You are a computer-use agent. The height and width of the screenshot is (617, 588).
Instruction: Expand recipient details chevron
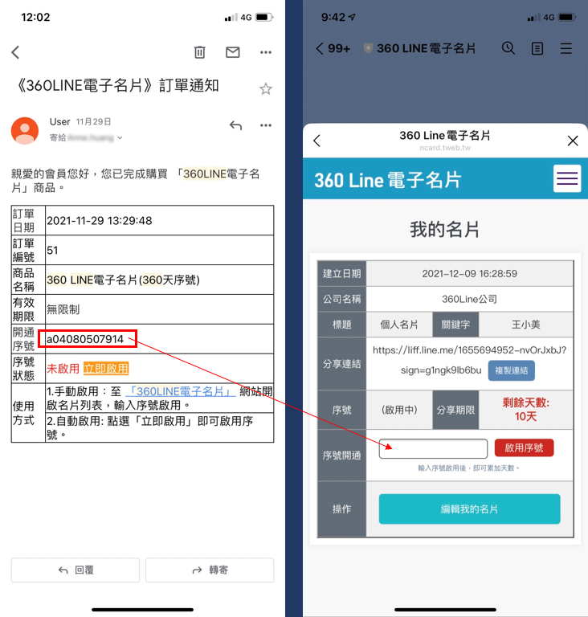point(120,138)
